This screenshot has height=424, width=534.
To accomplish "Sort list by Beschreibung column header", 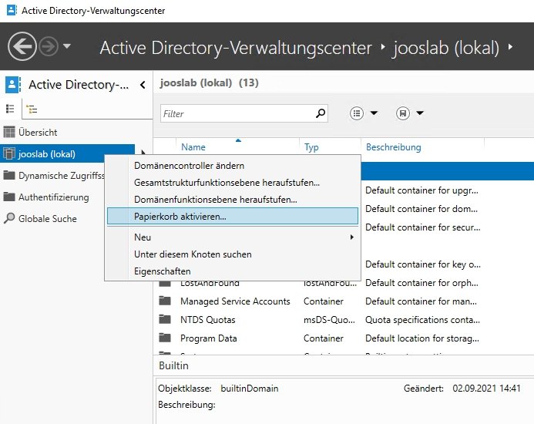I will pos(394,146).
